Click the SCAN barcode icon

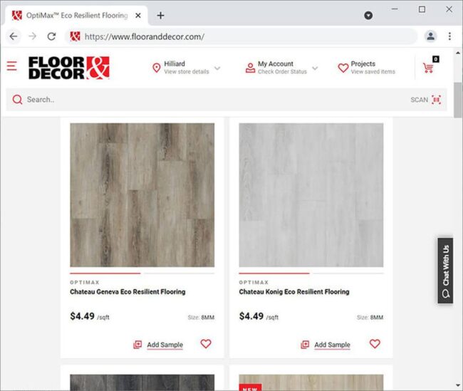pos(436,100)
